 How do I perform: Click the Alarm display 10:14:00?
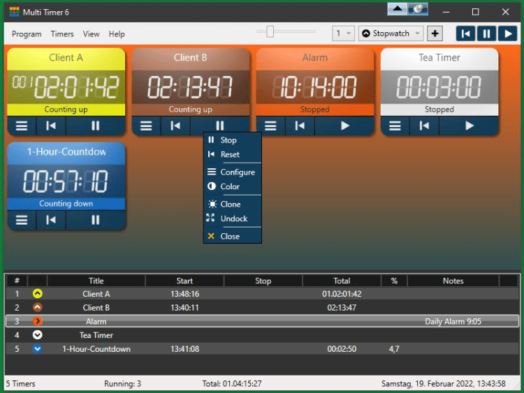[x=315, y=87]
